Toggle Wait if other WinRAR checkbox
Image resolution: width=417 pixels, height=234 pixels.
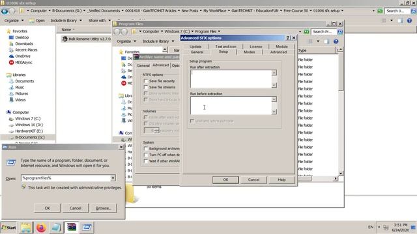pyautogui.click(x=146, y=161)
